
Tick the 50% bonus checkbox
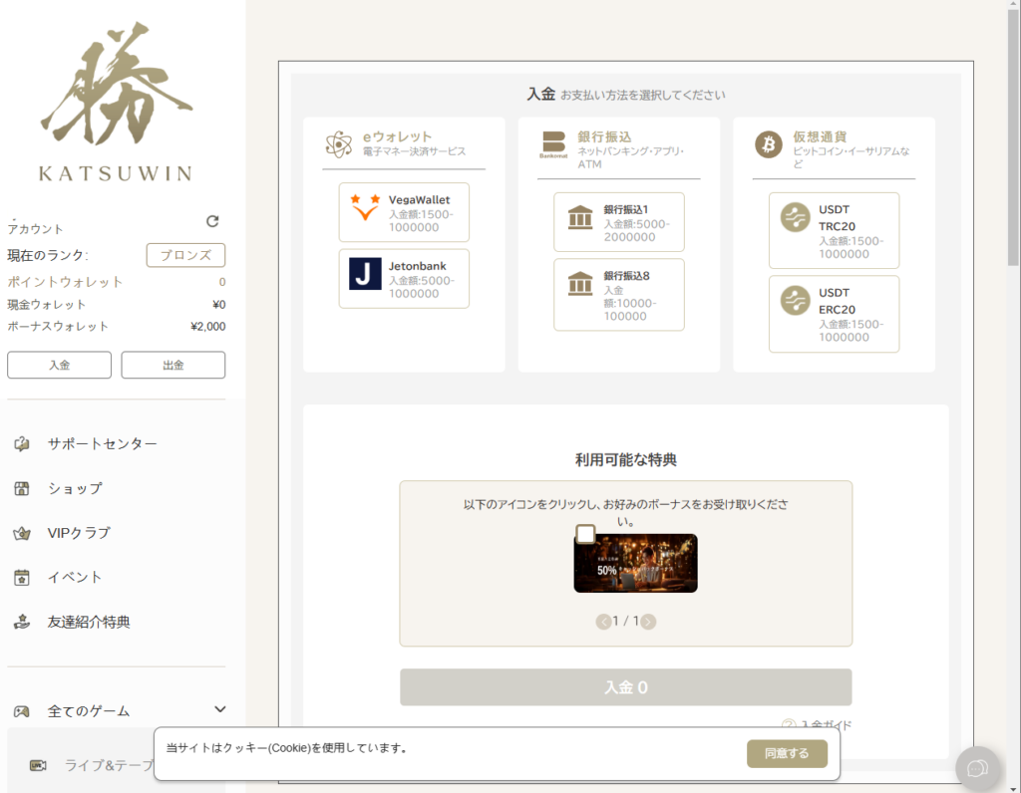(585, 534)
